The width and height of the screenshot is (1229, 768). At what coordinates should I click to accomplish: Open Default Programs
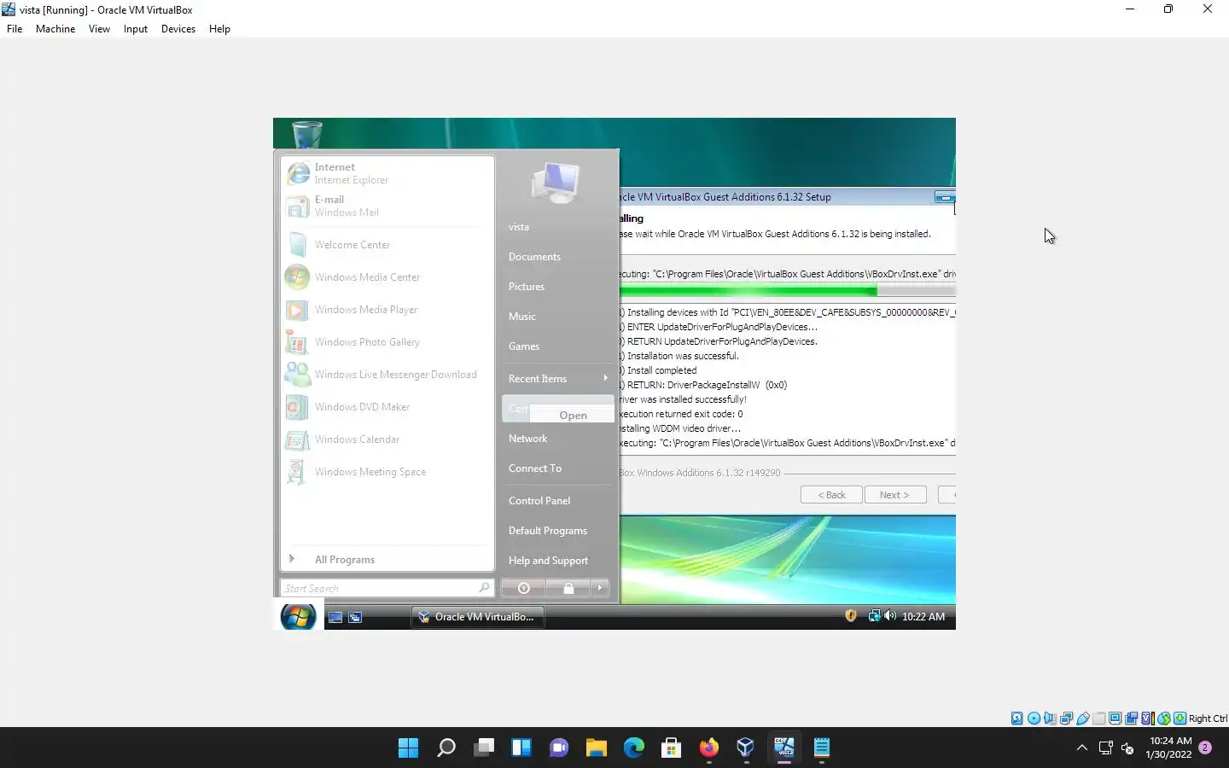(x=548, y=531)
